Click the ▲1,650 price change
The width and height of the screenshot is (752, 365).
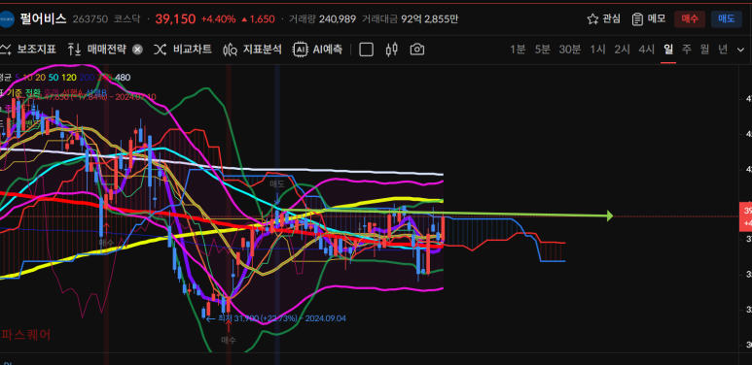[x=258, y=19]
